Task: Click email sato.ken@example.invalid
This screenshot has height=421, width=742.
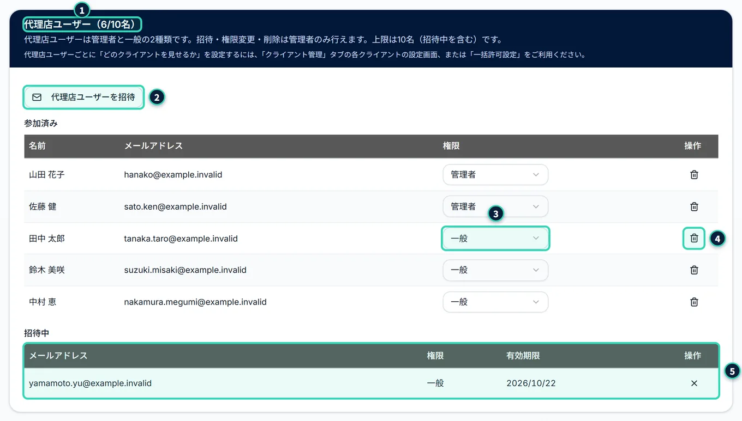Action: [175, 206]
